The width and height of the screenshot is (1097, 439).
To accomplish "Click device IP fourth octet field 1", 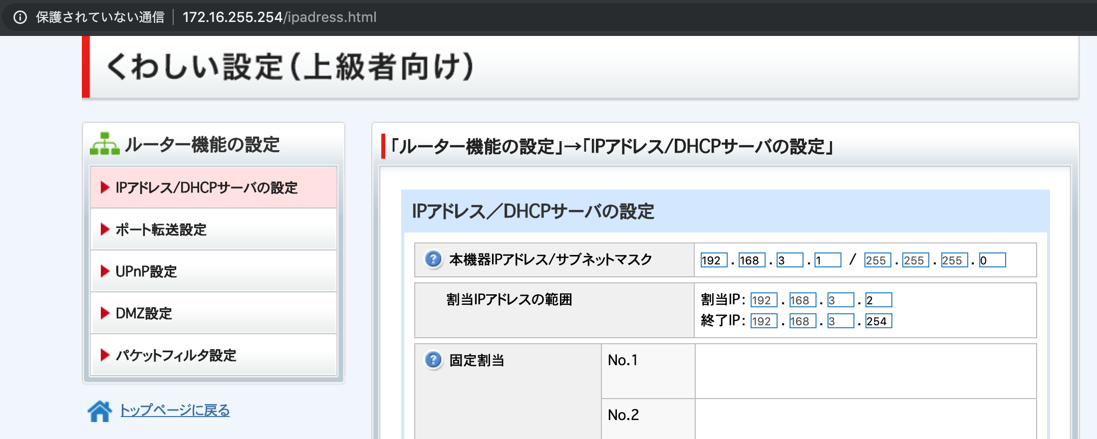I will click(x=828, y=260).
